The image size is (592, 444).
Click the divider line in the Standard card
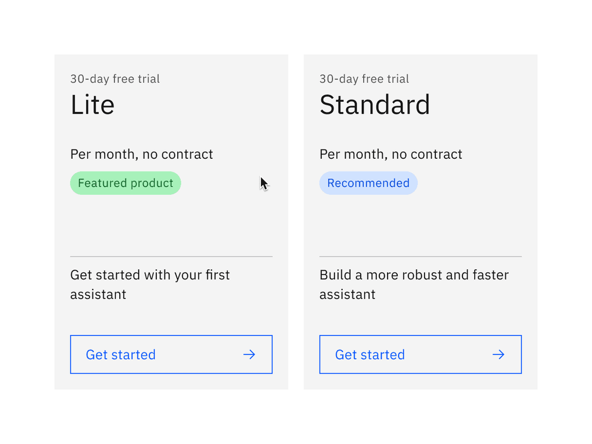coord(420,256)
